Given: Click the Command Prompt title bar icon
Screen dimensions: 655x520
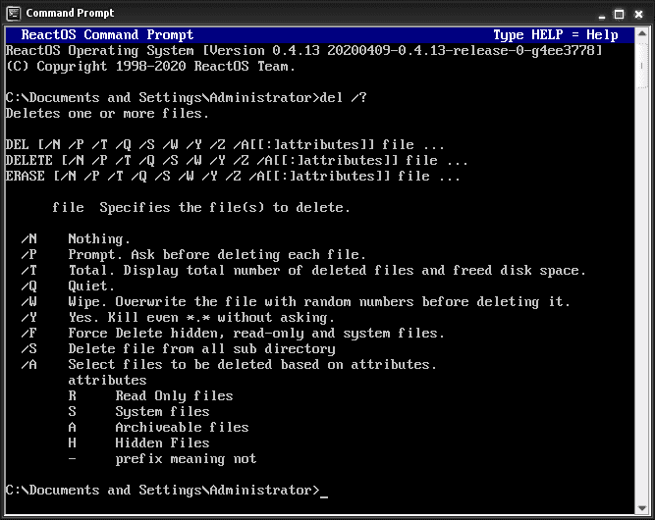Looking at the screenshot, I should tap(13, 13).
